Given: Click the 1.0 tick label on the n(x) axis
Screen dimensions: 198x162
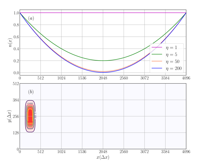Looking at the screenshot, I should pyautogui.click(x=16, y=13).
